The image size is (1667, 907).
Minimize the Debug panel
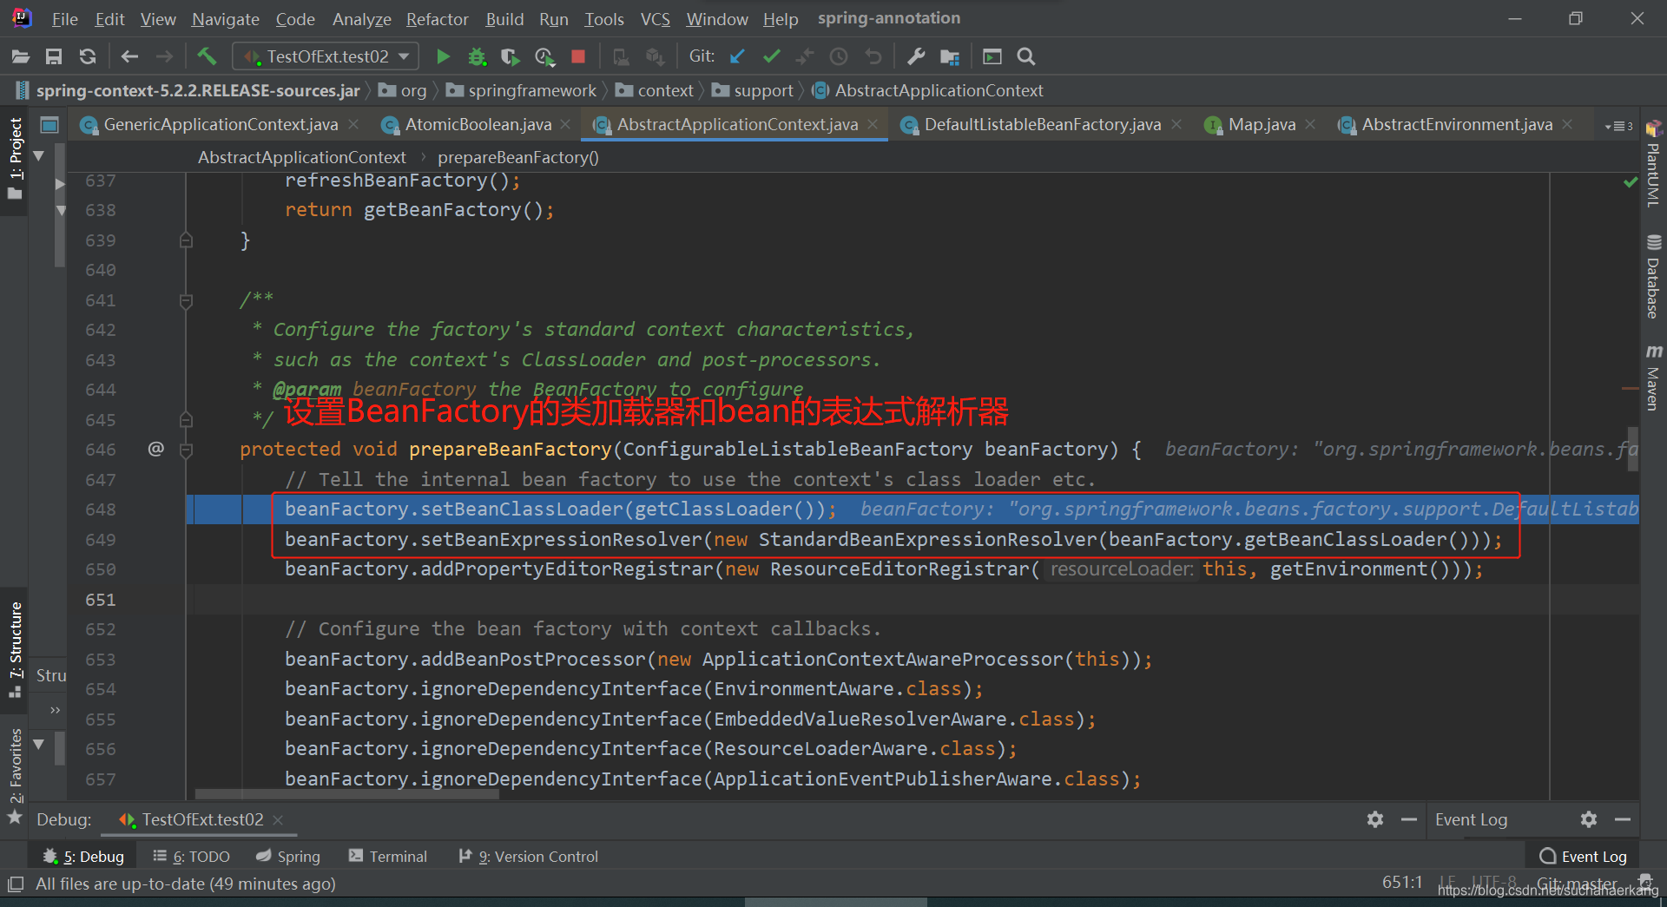(x=1409, y=819)
